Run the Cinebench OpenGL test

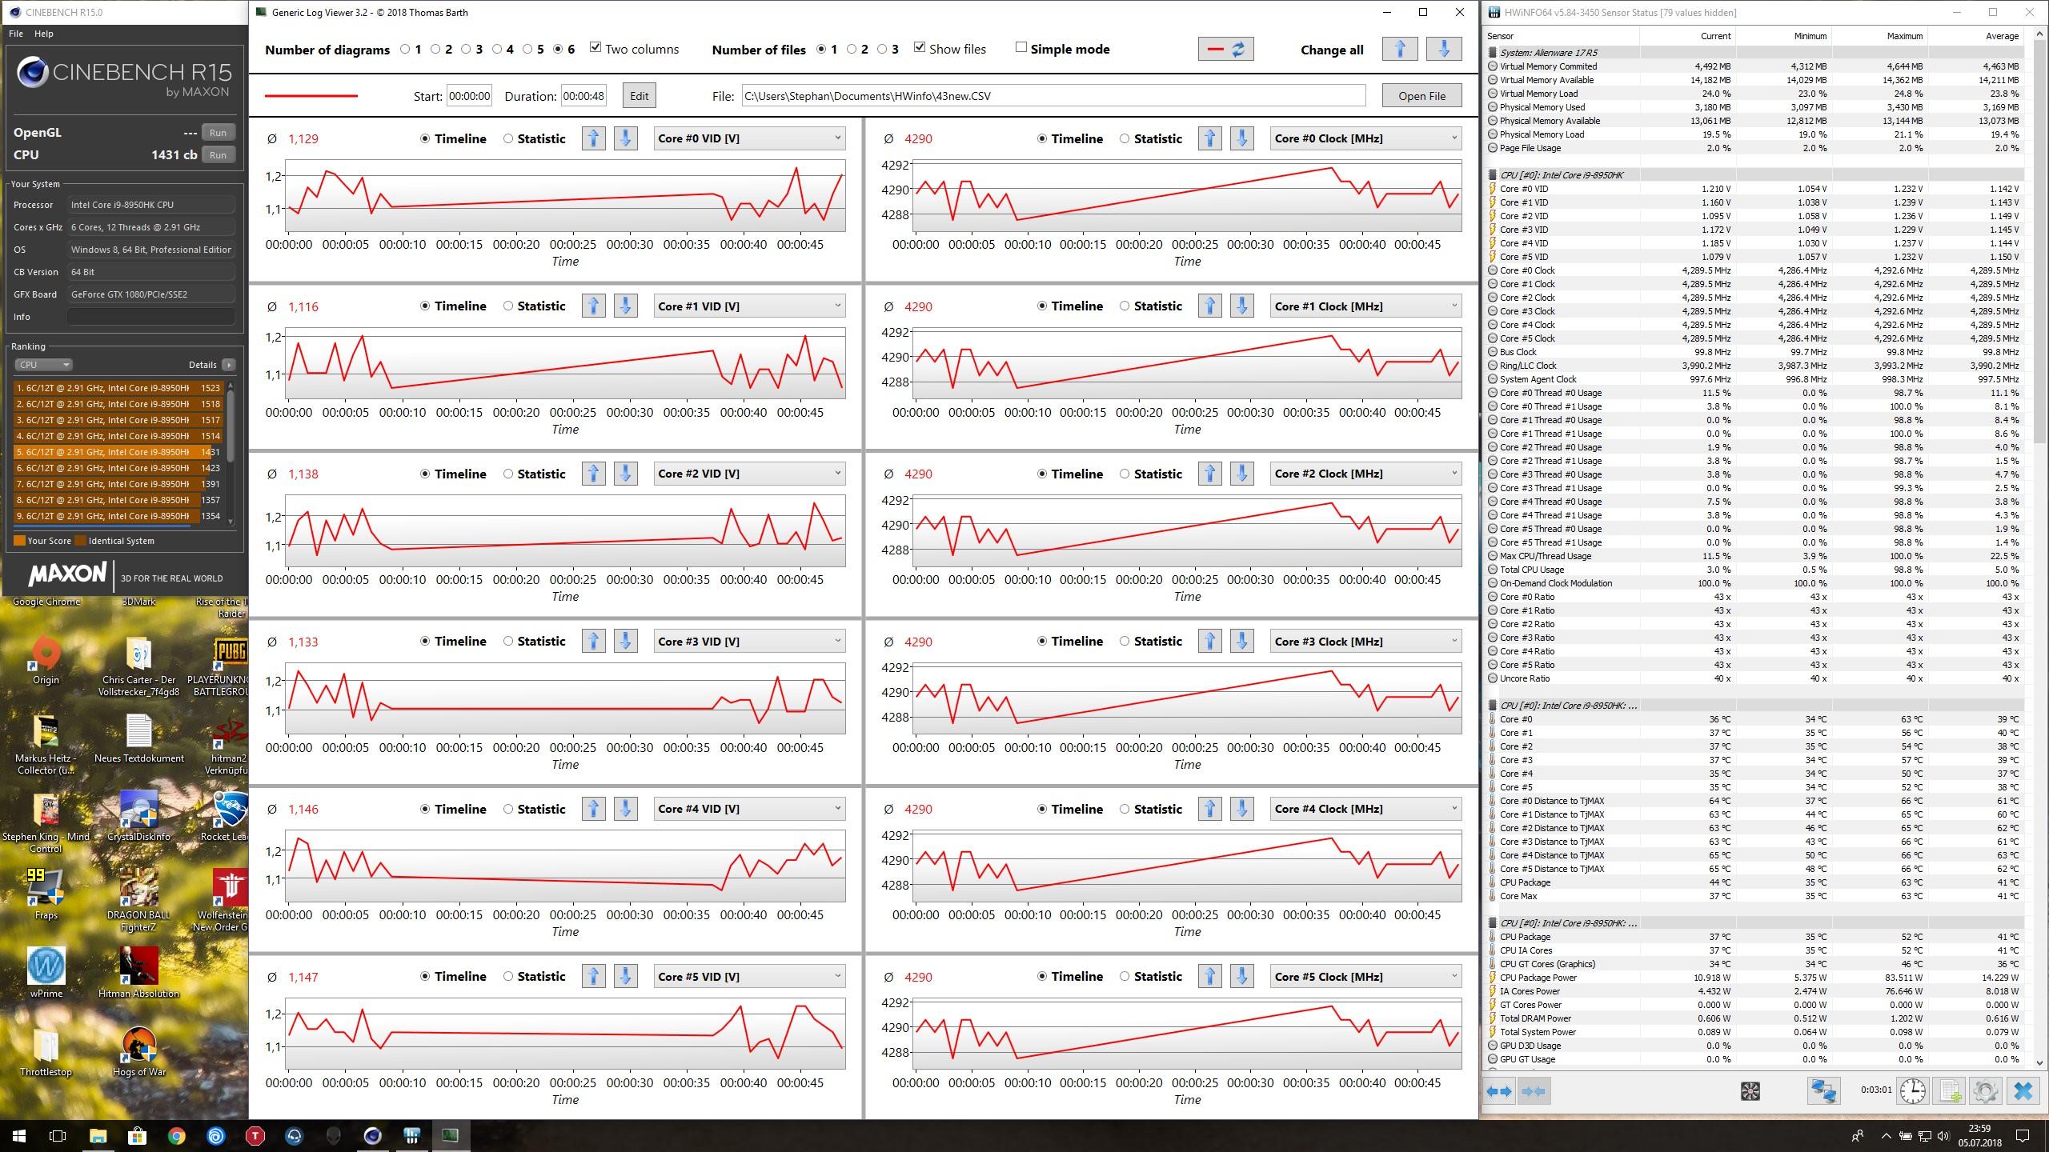coord(218,133)
